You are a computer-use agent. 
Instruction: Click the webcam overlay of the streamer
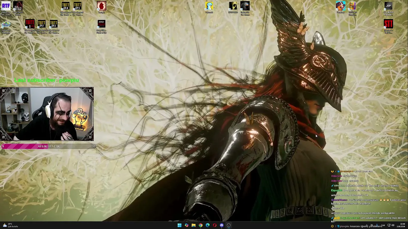pos(47,114)
